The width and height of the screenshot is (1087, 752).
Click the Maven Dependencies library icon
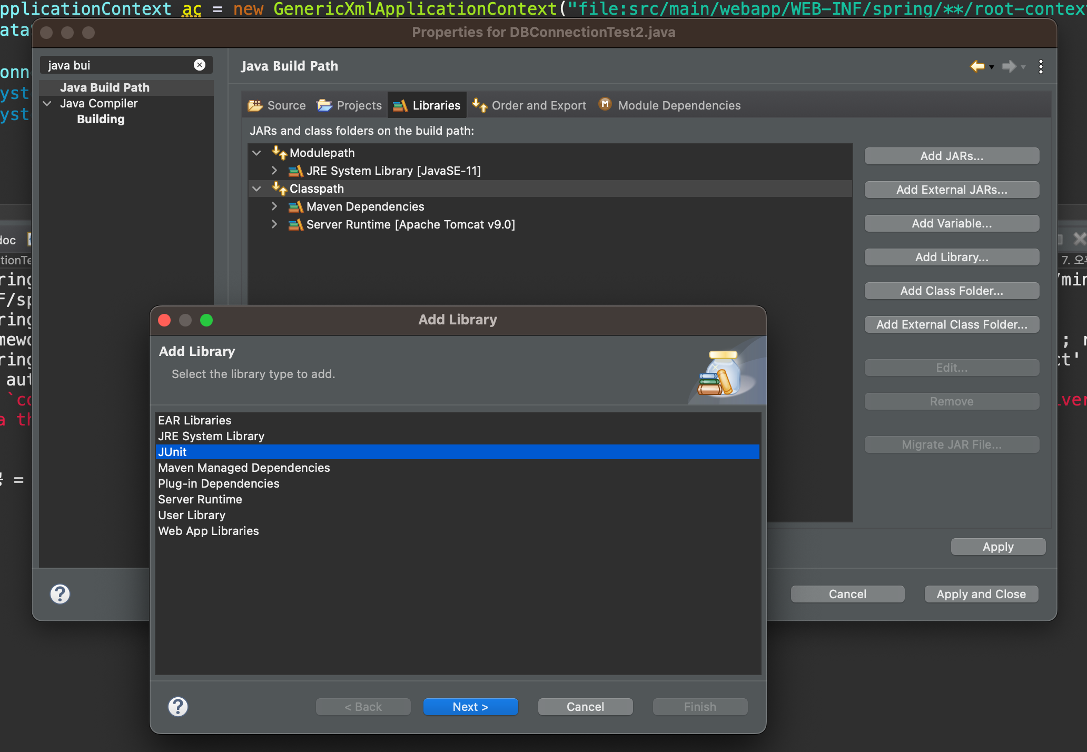pos(295,207)
